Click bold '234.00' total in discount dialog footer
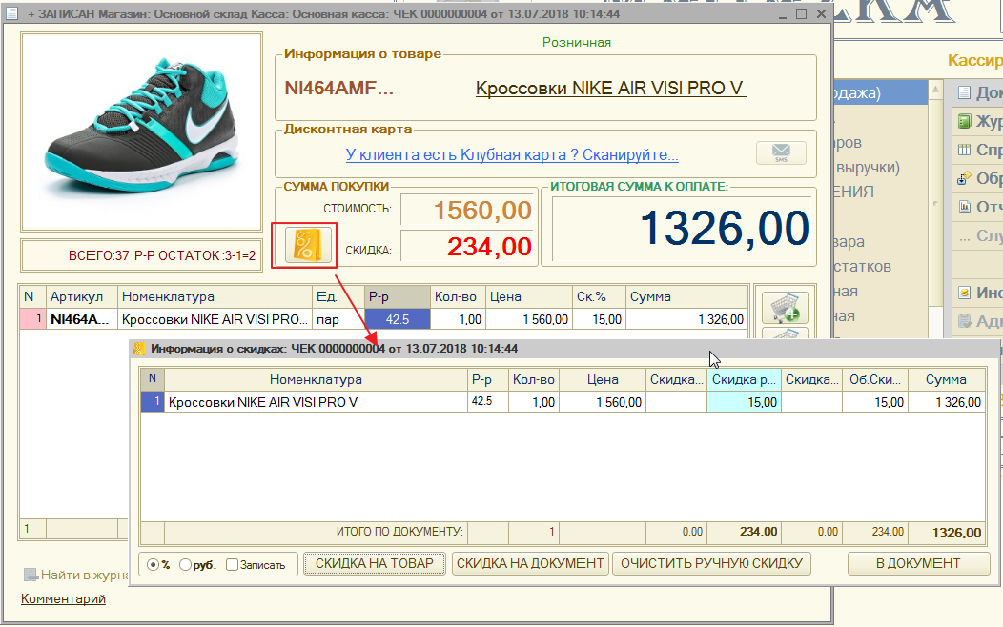The image size is (1003, 627). [x=759, y=532]
